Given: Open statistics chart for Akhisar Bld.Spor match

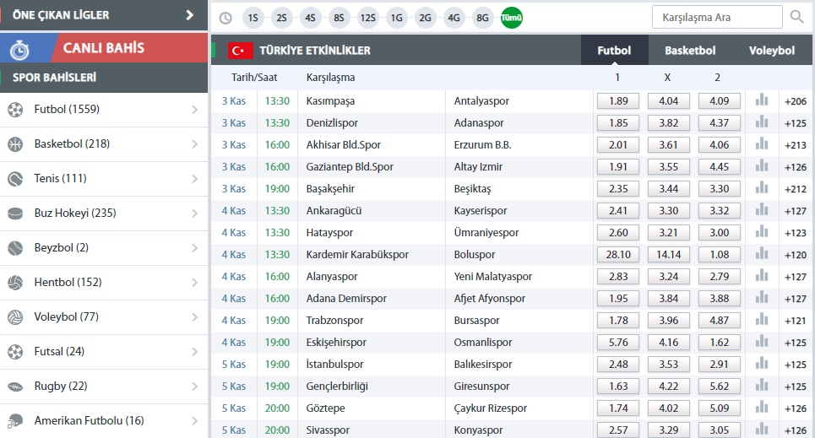Looking at the screenshot, I should [x=762, y=143].
